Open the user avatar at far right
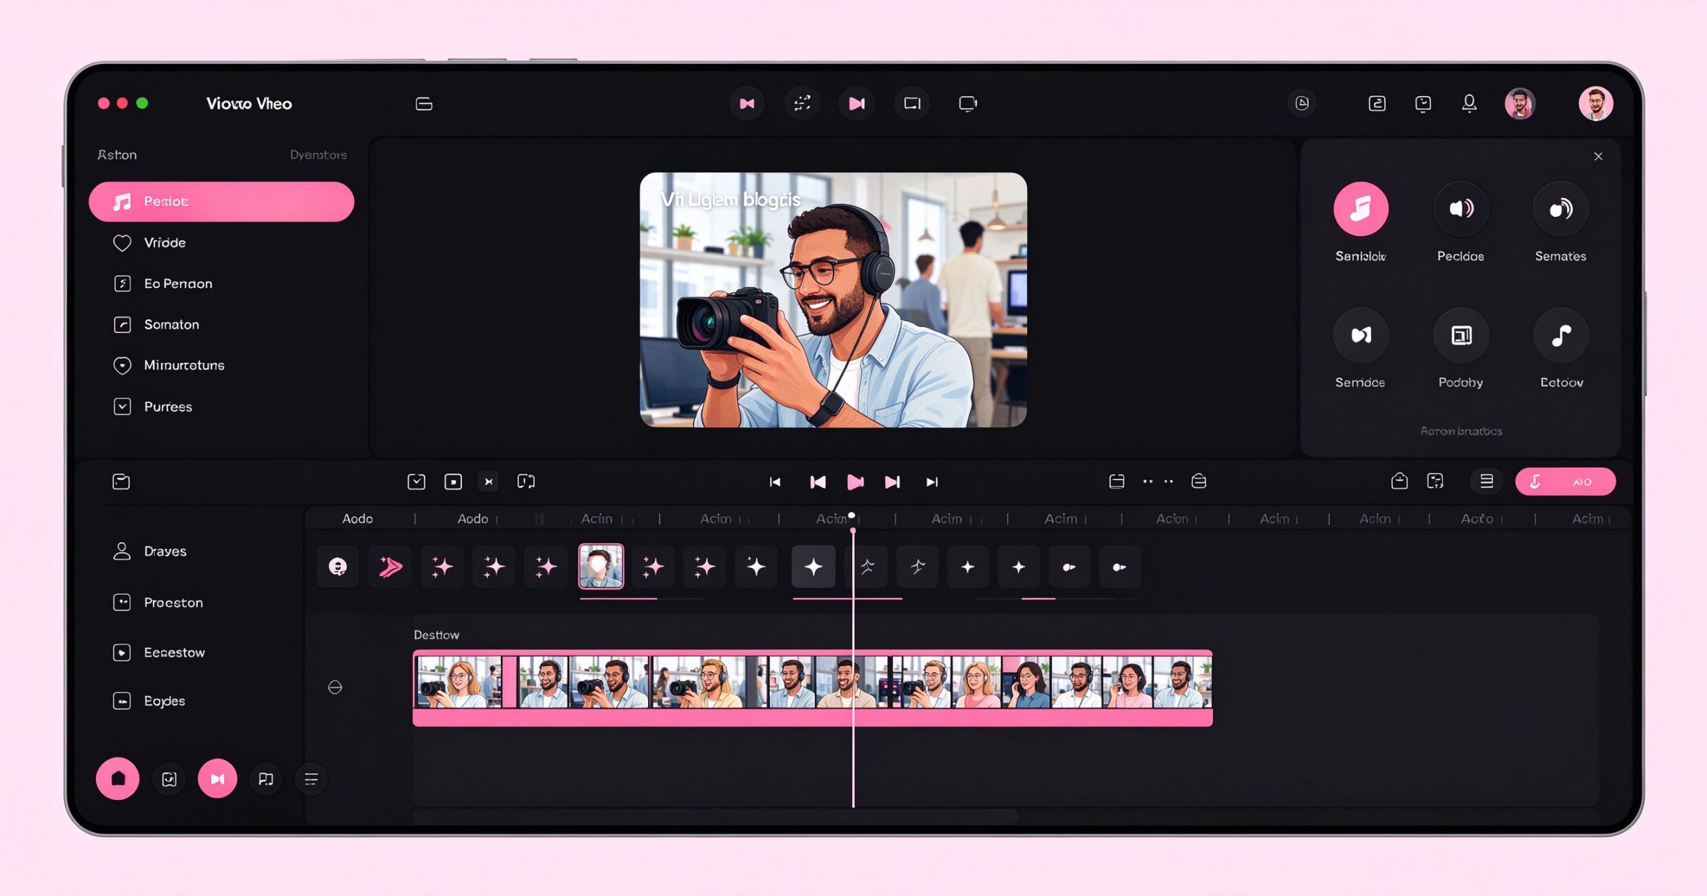The image size is (1707, 896). coord(1595,103)
